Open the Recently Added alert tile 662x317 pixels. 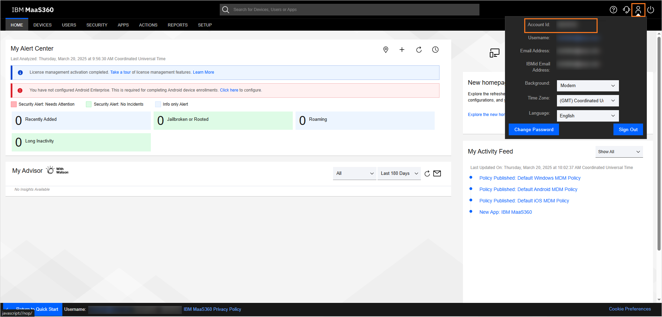click(81, 120)
